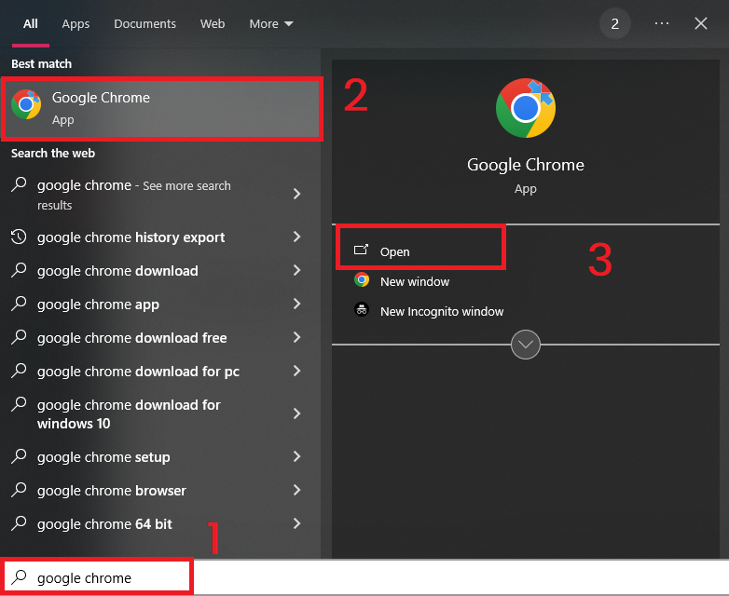Screen dimensions: 729x596
Task: Click the circled number 2 badge
Action: pos(614,23)
